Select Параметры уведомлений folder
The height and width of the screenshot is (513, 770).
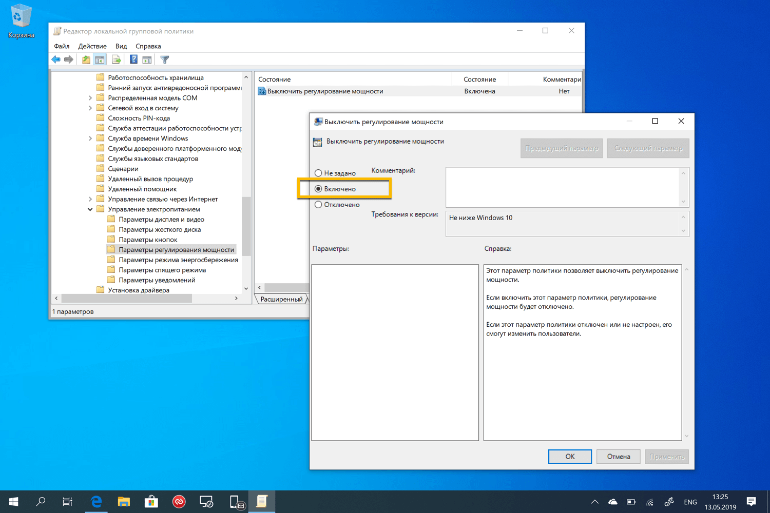tap(157, 280)
